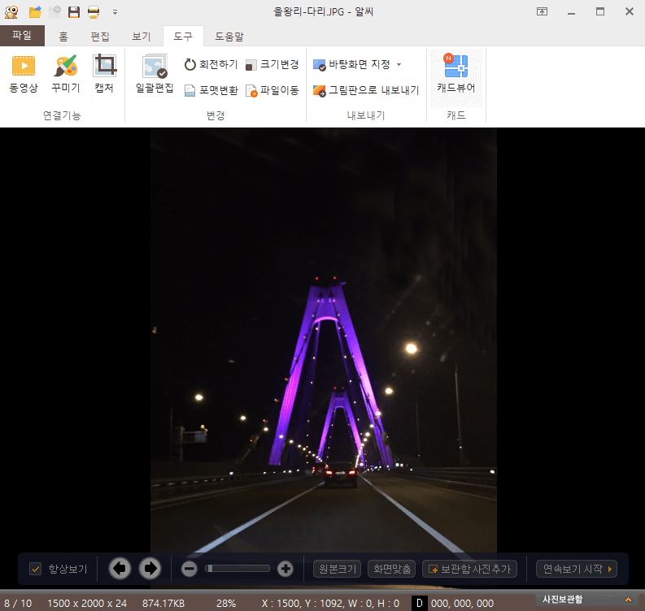Image resolution: width=645 pixels, height=611 pixels.
Task: Click the printer icon in title bar
Action: click(x=94, y=12)
